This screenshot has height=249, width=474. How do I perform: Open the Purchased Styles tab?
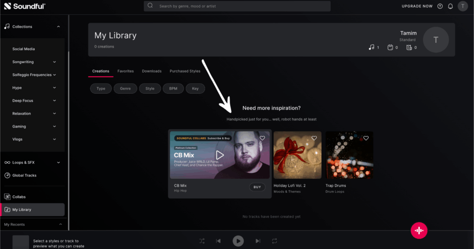click(185, 71)
